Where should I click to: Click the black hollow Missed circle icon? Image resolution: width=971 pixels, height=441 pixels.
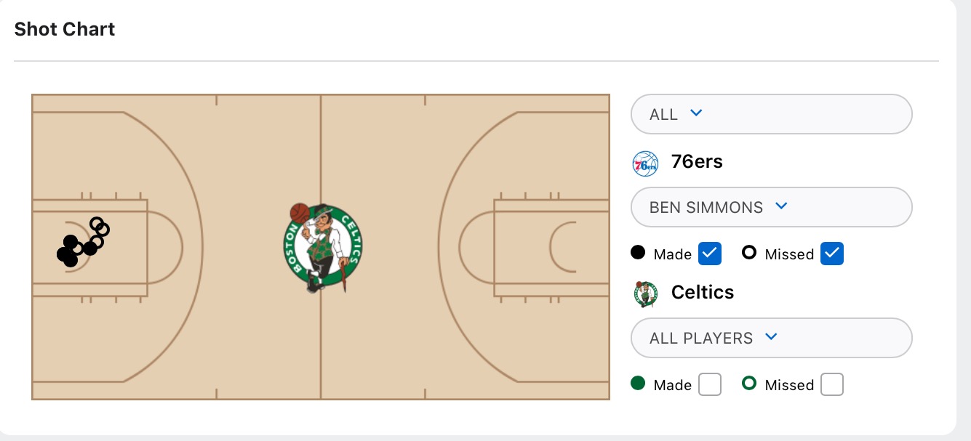click(748, 253)
